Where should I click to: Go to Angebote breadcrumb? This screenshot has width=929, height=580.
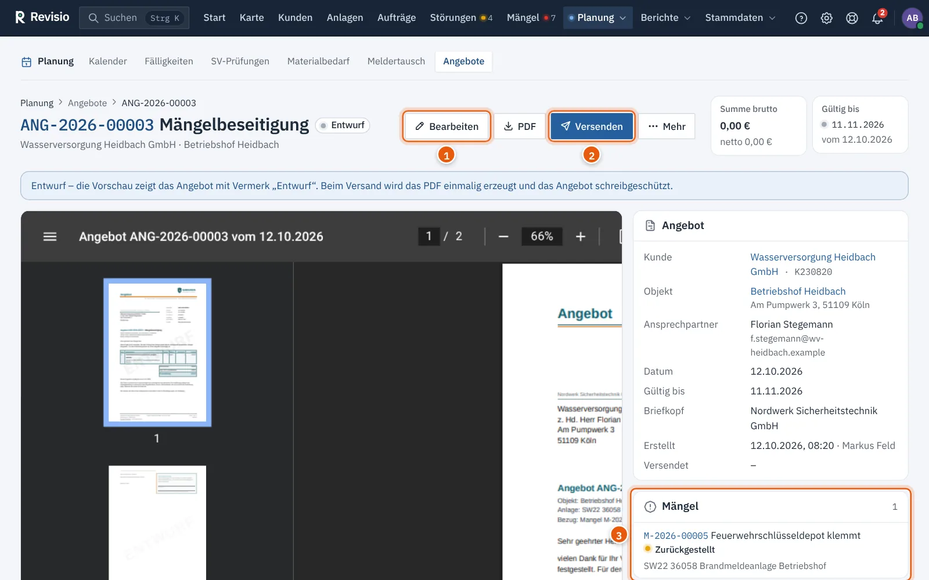[x=87, y=103]
